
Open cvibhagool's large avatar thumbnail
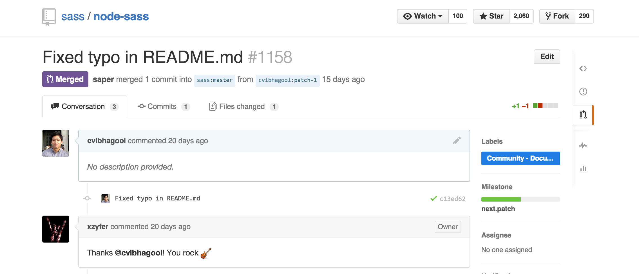pyautogui.click(x=56, y=143)
